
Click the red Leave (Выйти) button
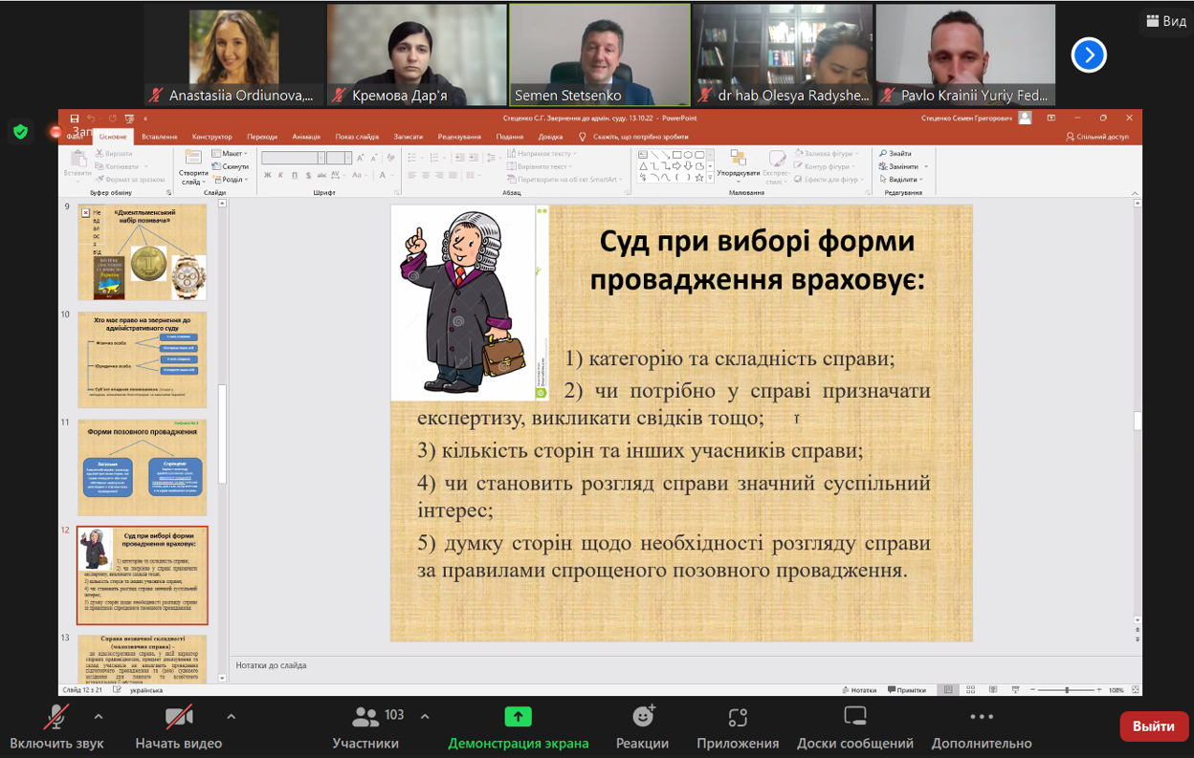1154,726
